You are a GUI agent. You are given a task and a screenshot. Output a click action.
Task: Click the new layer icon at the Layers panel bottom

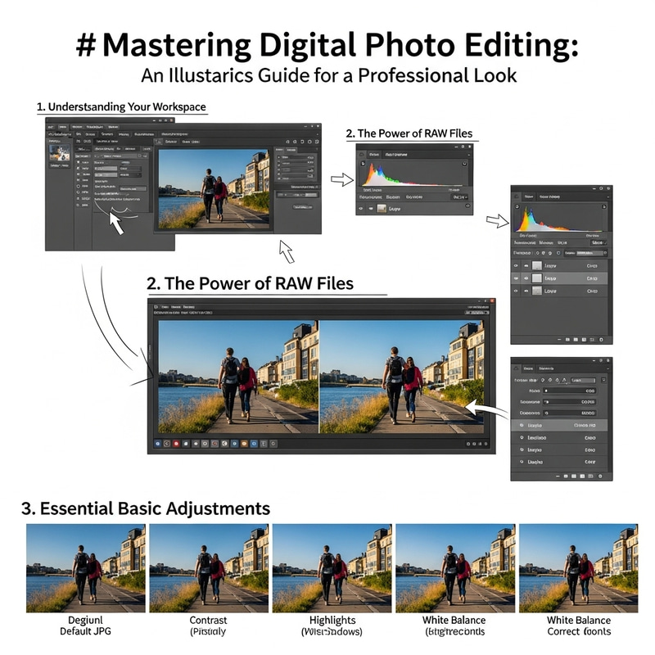[x=592, y=339]
